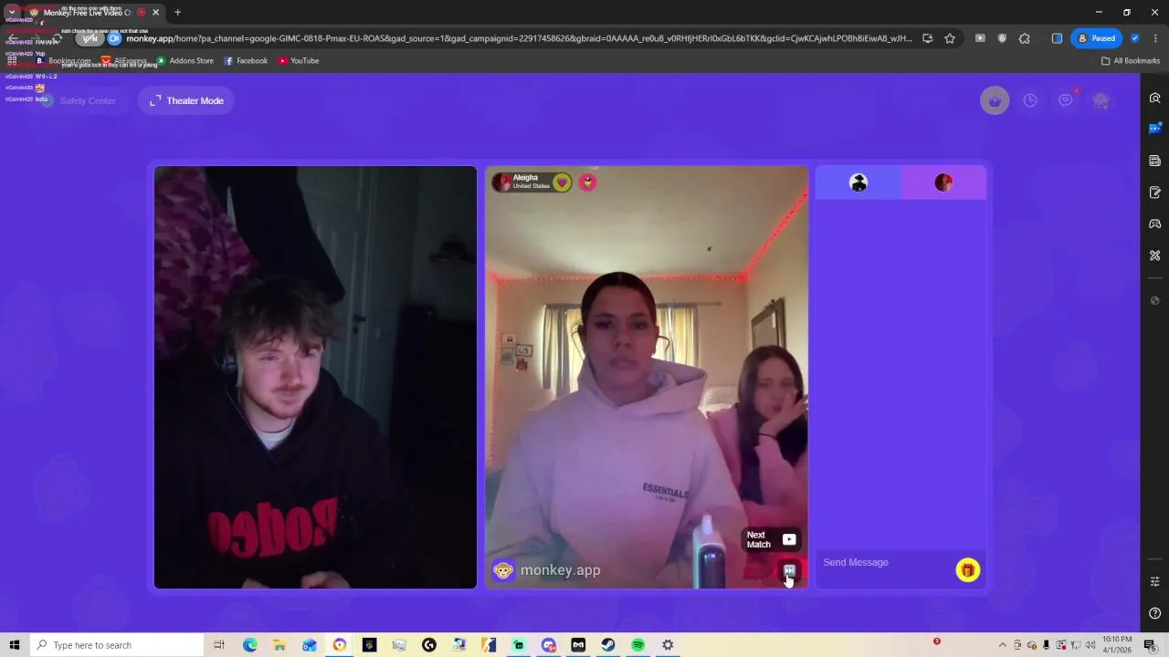Open Task View on the taskbar

click(x=219, y=645)
